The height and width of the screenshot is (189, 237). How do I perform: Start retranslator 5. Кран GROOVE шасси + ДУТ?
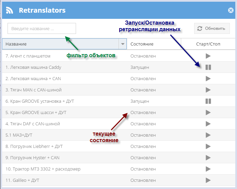tap(208, 112)
